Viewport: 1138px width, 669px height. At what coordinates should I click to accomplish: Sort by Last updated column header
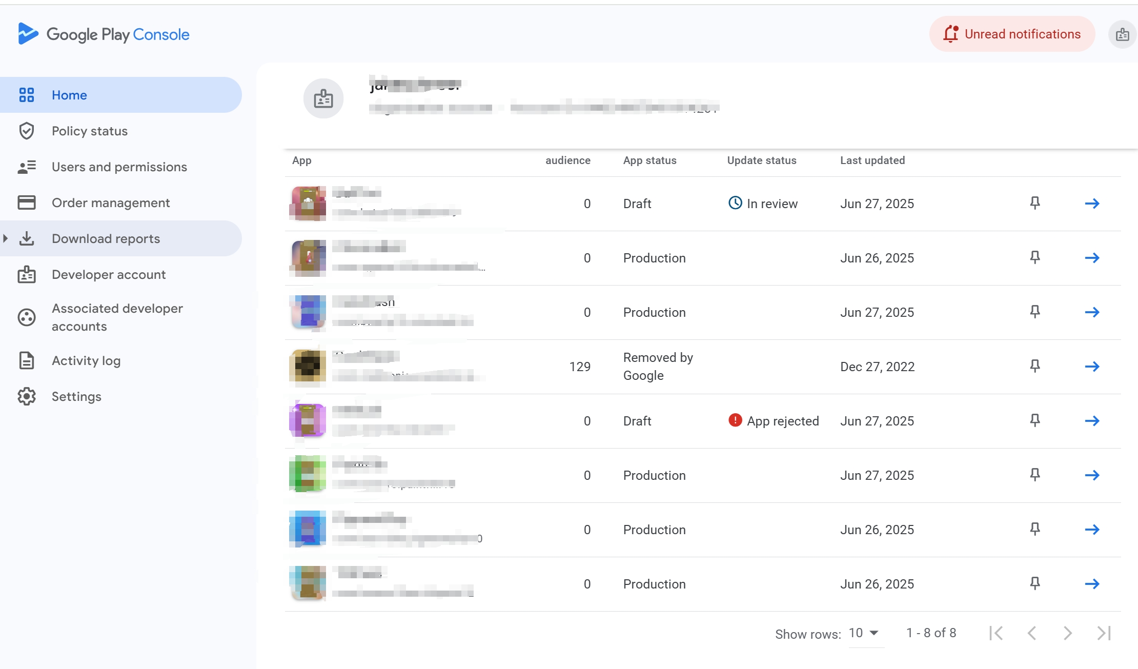[x=872, y=160]
